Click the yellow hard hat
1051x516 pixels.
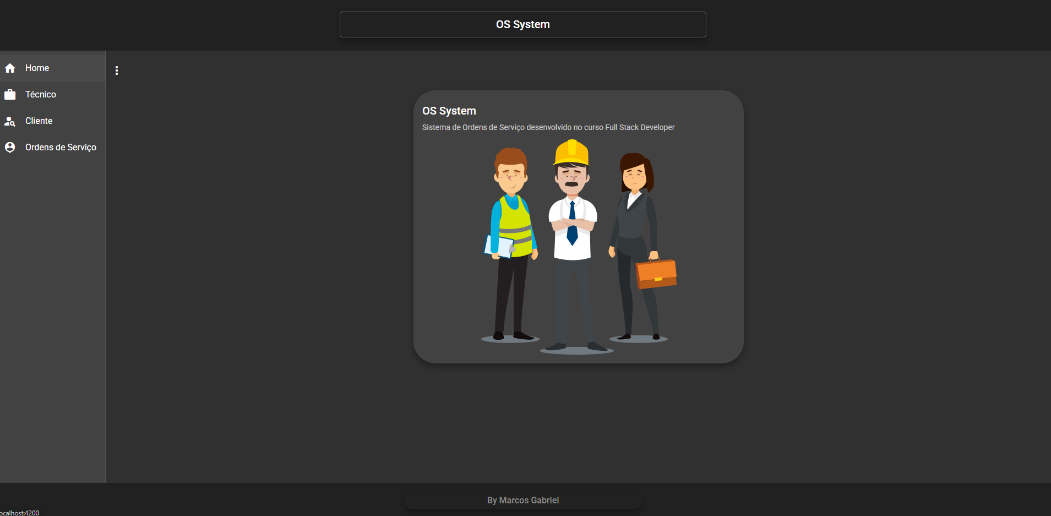tap(571, 153)
